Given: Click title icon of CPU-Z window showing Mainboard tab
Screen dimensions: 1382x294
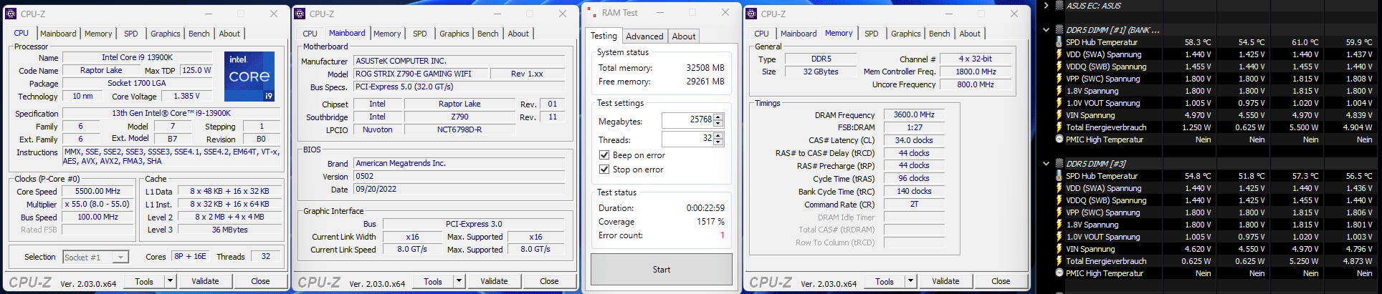Looking at the screenshot, I should [300, 14].
